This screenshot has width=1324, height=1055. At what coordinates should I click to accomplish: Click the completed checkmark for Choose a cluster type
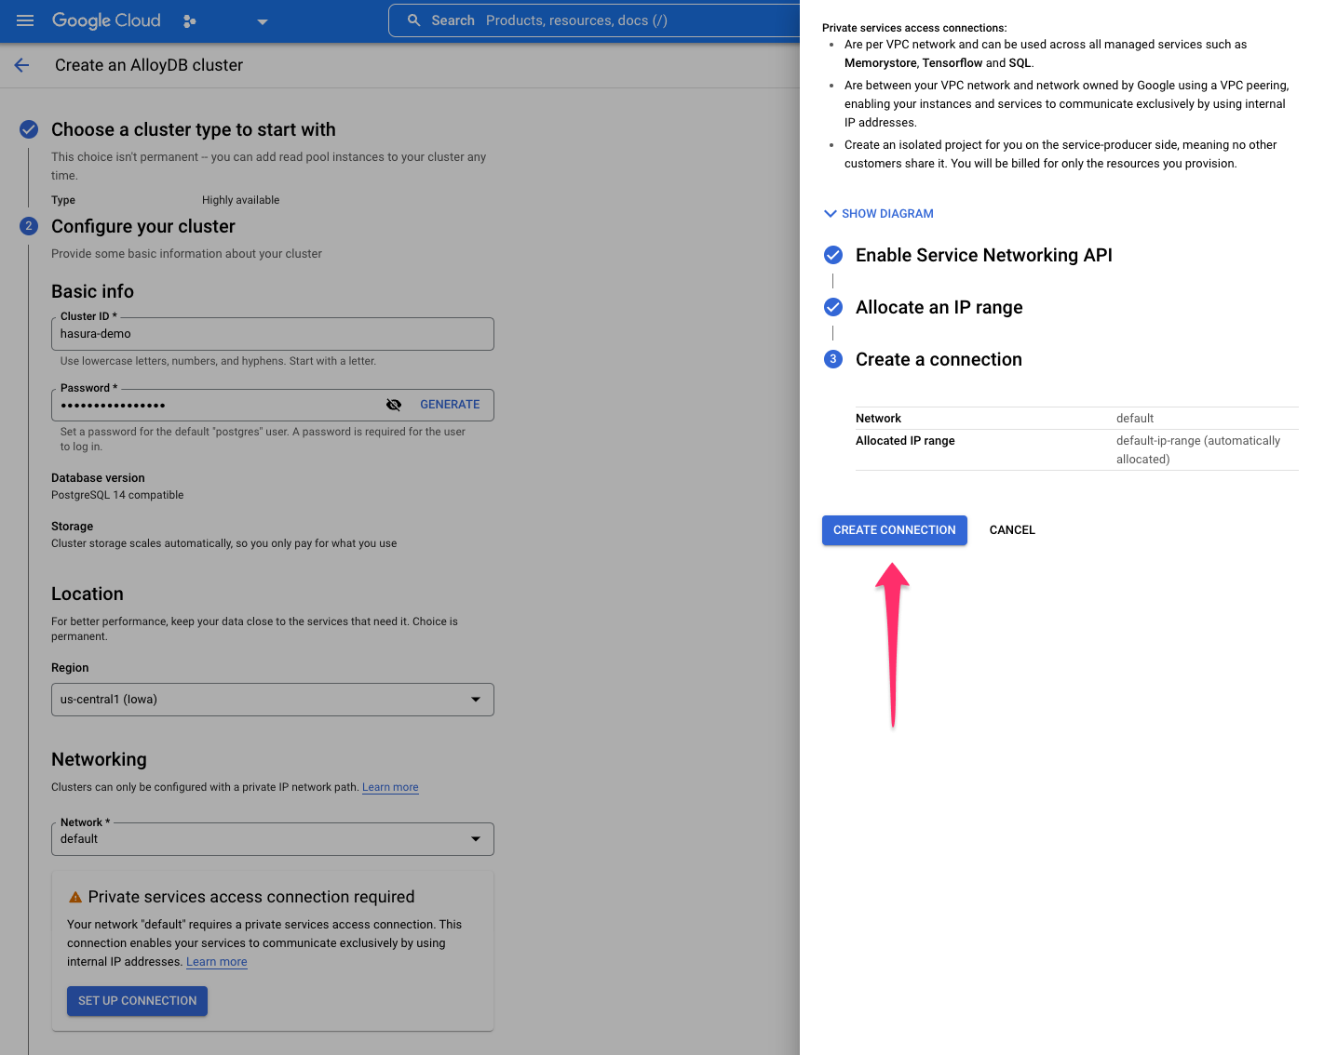[x=28, y=129]
